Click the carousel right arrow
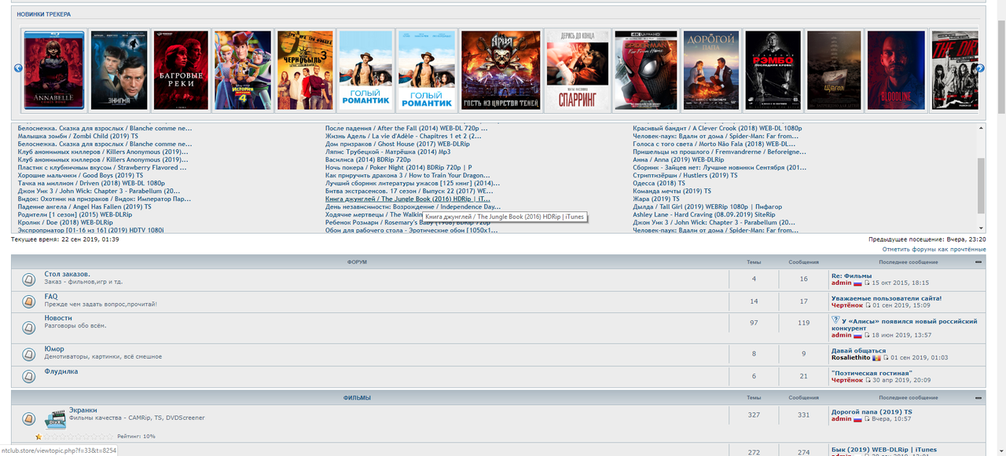Image resolution: width=1006 pixels, height=456 pixels. point(980,68)
